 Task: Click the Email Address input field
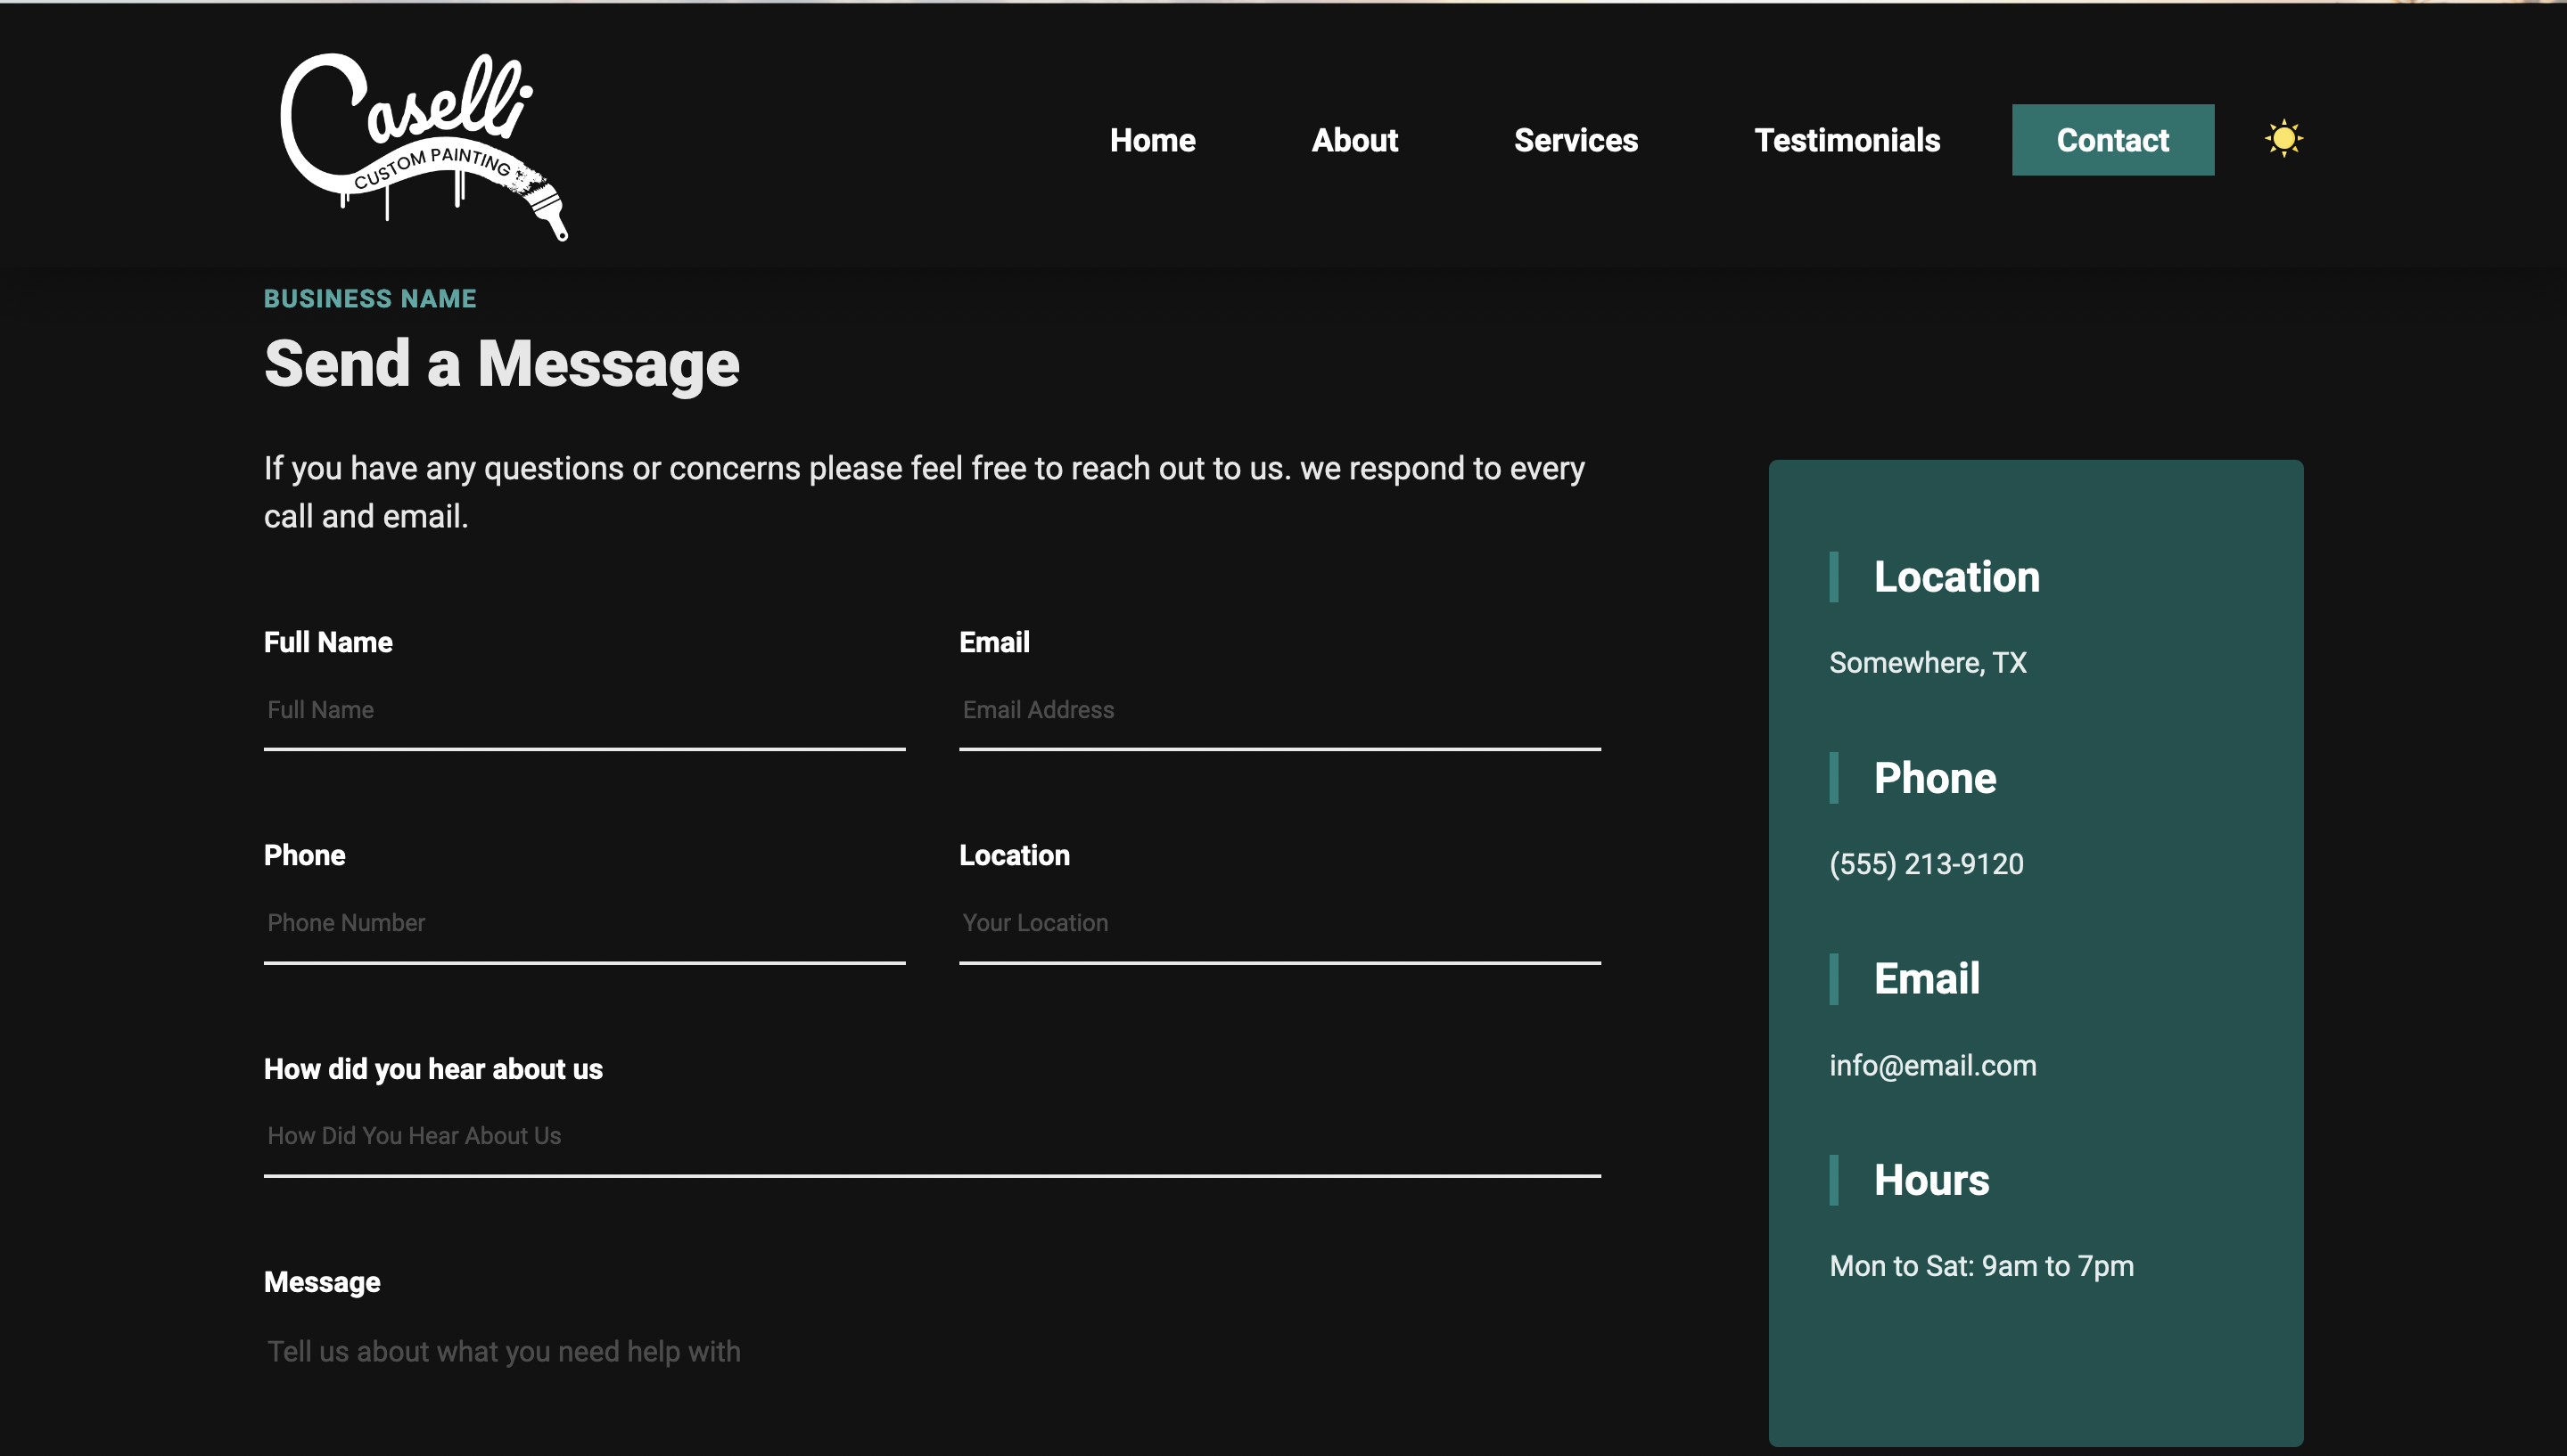pyautogui.click(x=1279, y=711)
